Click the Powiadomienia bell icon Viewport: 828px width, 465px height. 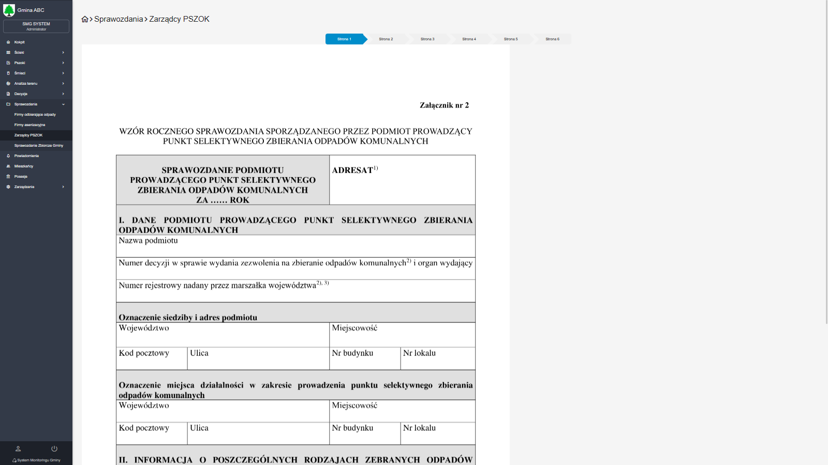(x=8, y=156)
